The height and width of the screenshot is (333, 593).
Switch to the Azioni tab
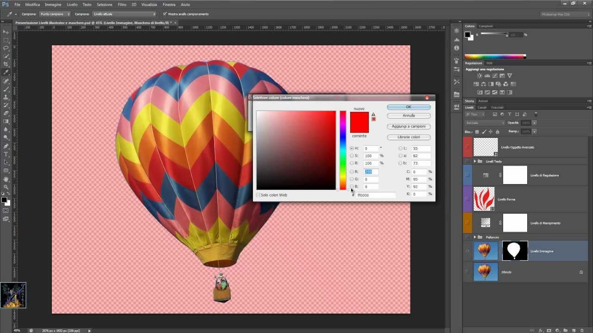click(x=483, y=101)
